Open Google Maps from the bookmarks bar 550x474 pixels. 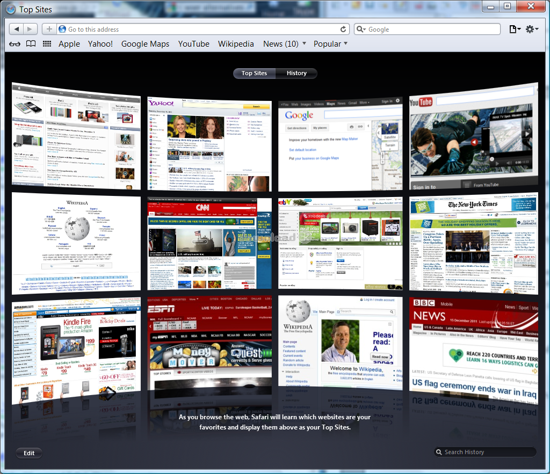145,43
